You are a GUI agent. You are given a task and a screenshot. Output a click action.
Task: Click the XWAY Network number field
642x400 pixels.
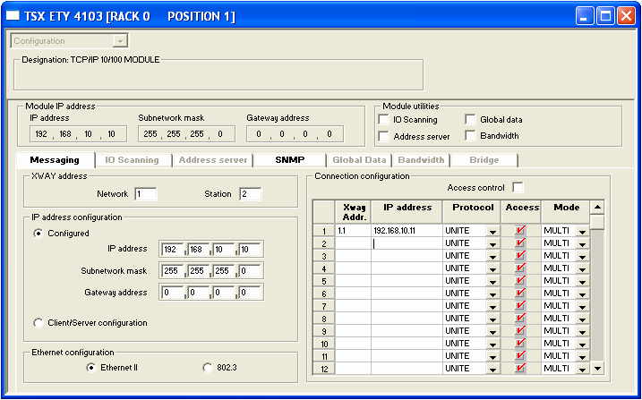point(146,194)
